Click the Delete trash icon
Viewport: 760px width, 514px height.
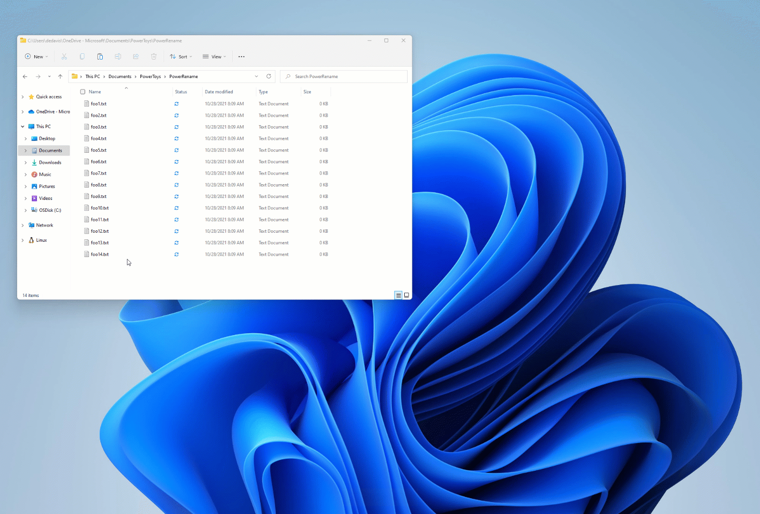coord(154,57)
